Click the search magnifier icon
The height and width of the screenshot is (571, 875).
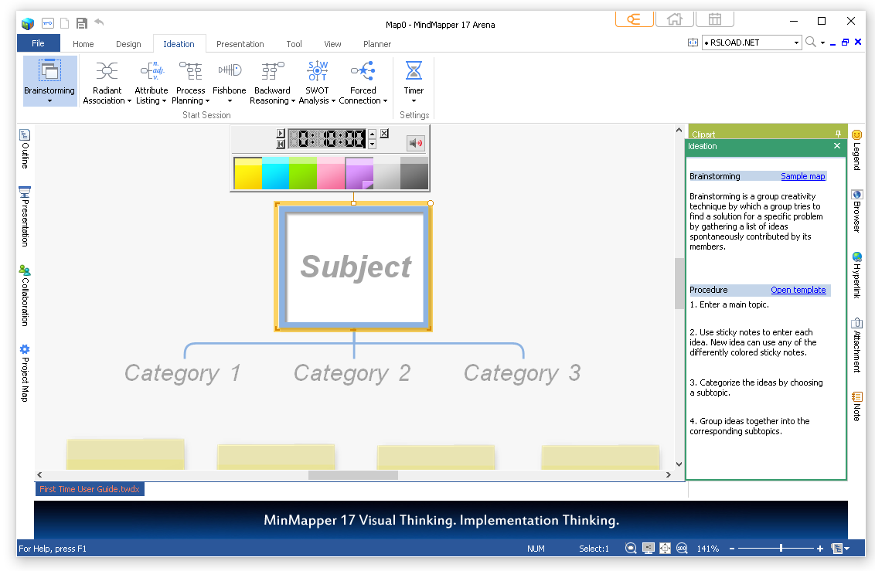coord(811,42)
